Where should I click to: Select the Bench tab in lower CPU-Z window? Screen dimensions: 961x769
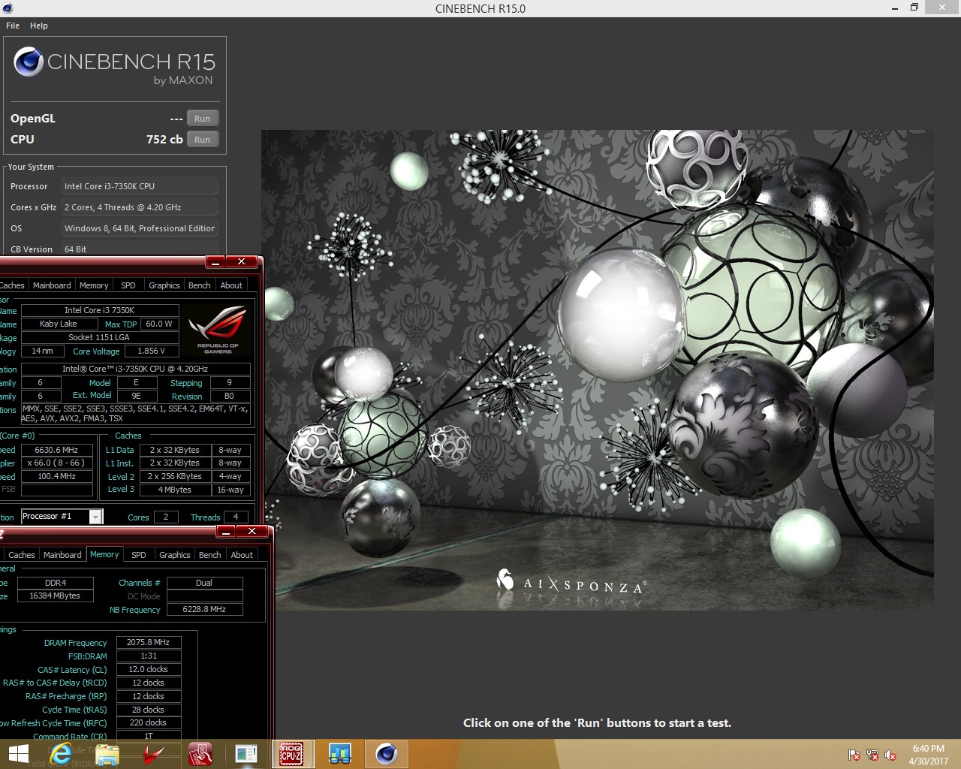click(x=210, y=555)
